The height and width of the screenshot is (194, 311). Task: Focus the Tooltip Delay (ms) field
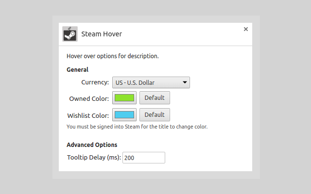(144, 158)
